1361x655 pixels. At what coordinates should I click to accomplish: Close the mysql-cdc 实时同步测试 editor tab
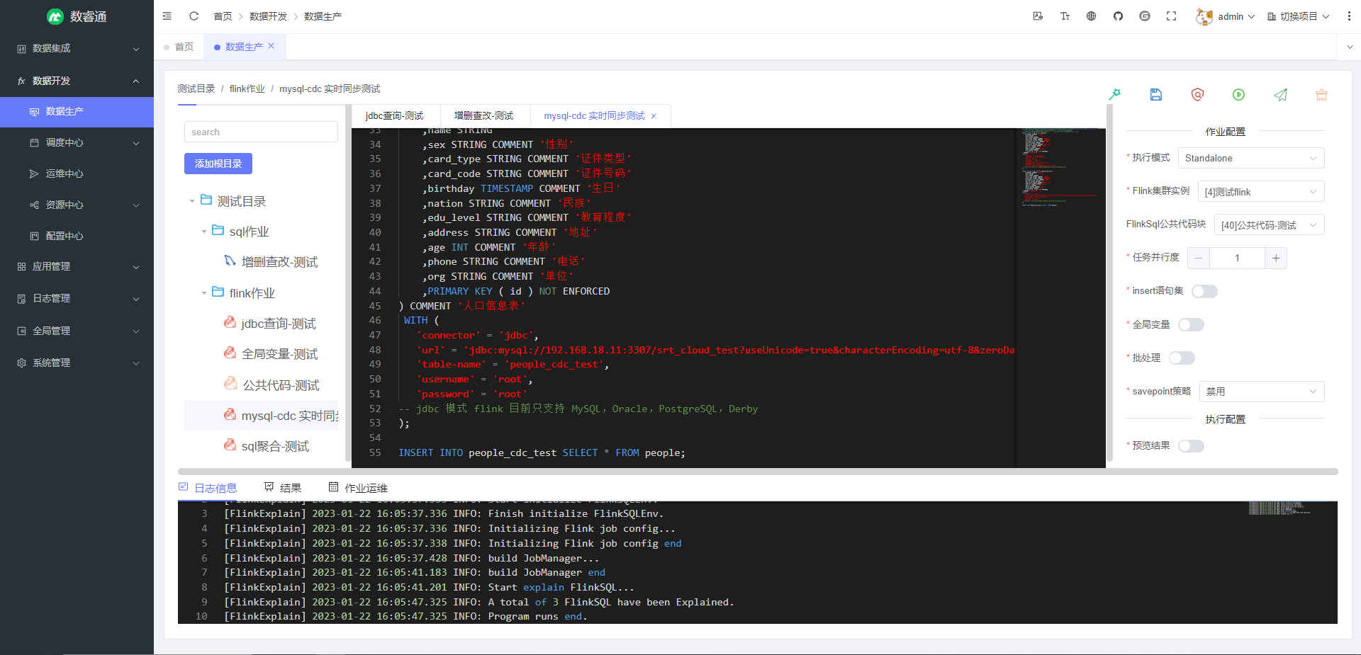(x=654, y=116)
